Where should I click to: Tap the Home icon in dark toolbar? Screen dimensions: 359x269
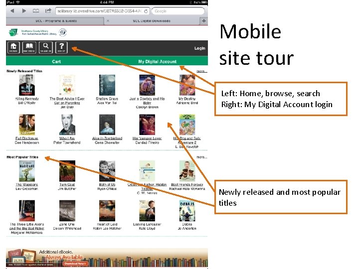coord(13,48)
